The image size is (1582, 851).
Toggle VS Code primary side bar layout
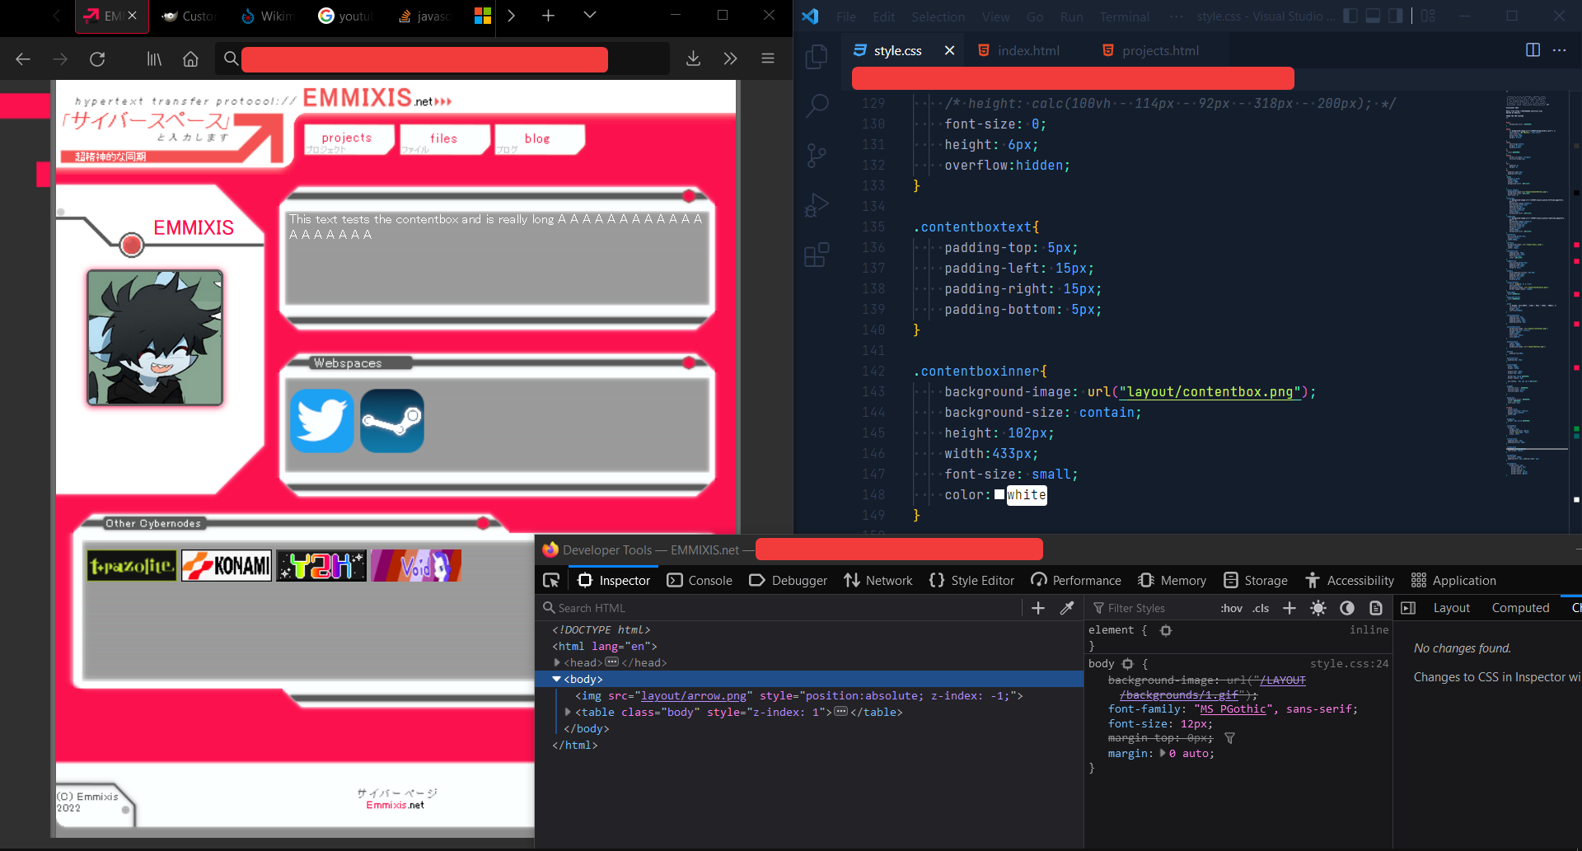click(x=1350, y=16)
